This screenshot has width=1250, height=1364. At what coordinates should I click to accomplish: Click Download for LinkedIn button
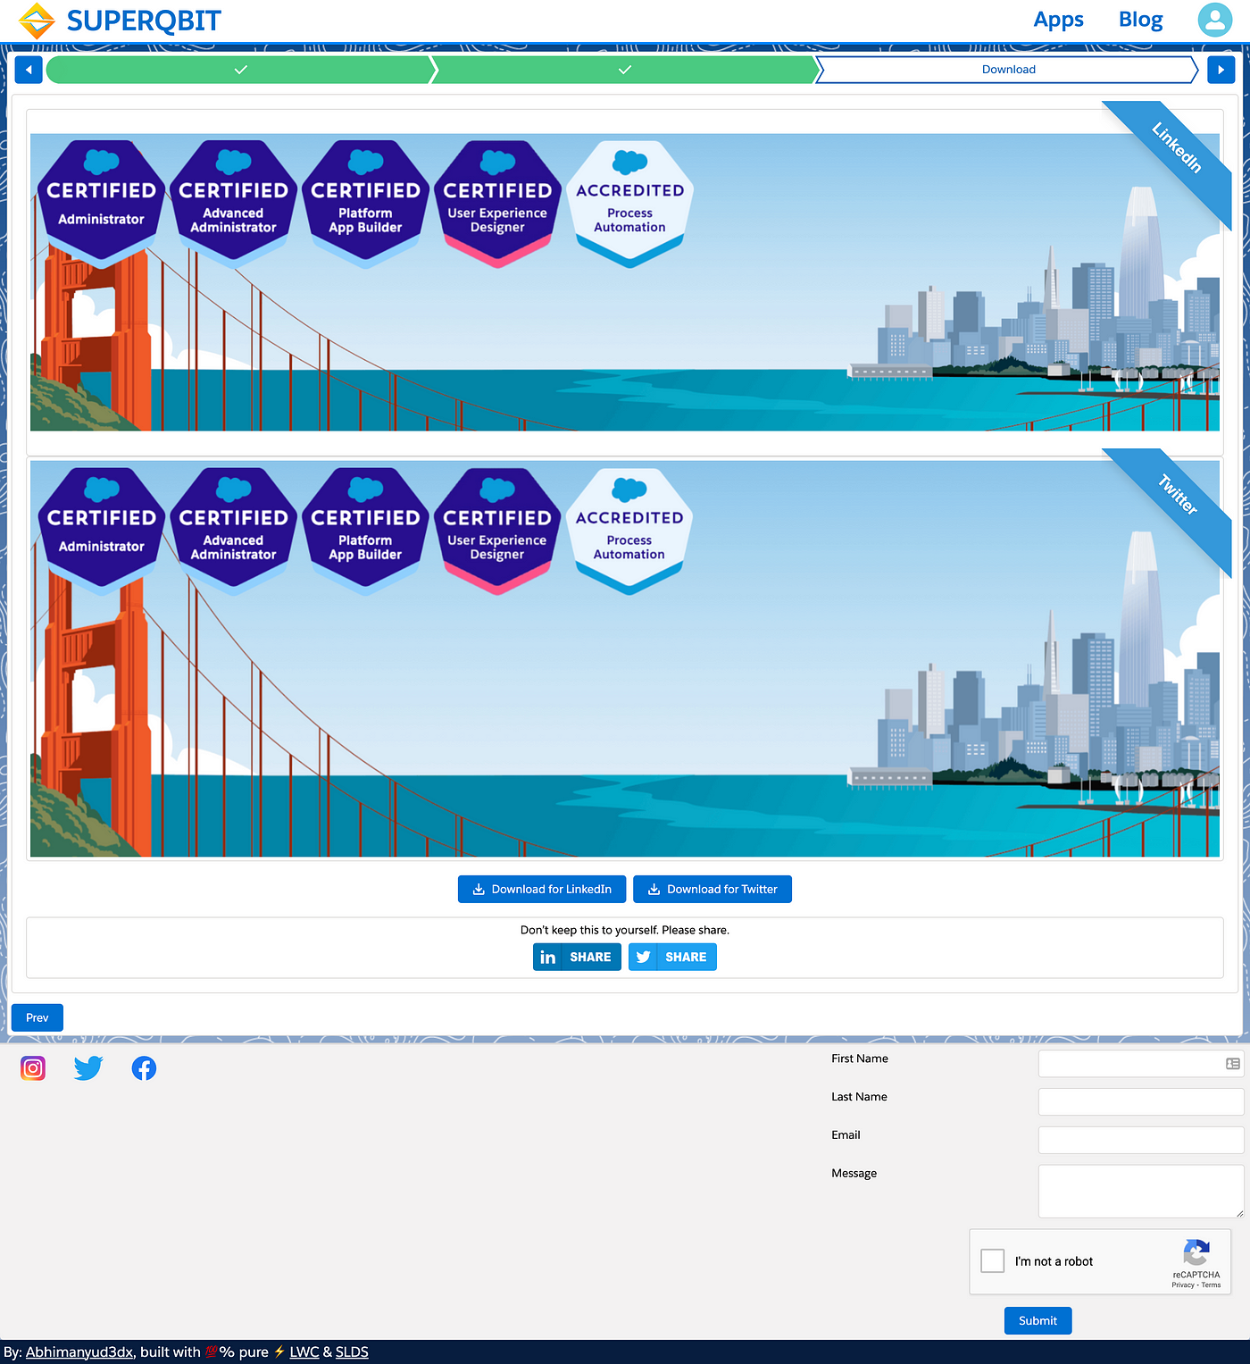pos(542,889)
